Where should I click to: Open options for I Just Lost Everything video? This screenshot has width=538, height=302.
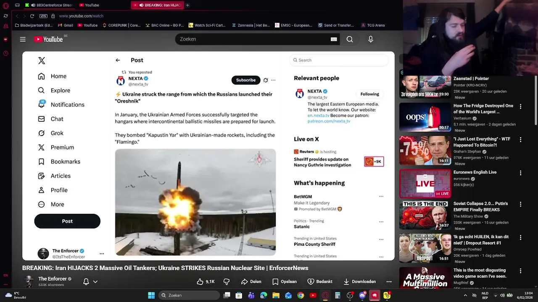click(521, 140)
